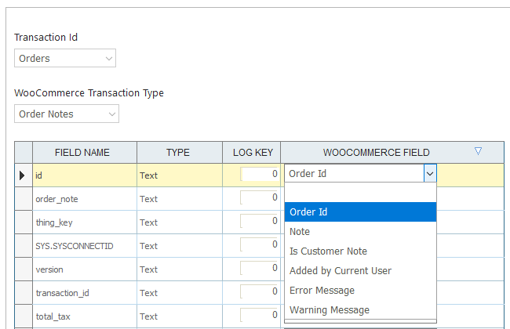510x329 pixels.
Task: Choose Added by Current User option
Action: [360, 270]
